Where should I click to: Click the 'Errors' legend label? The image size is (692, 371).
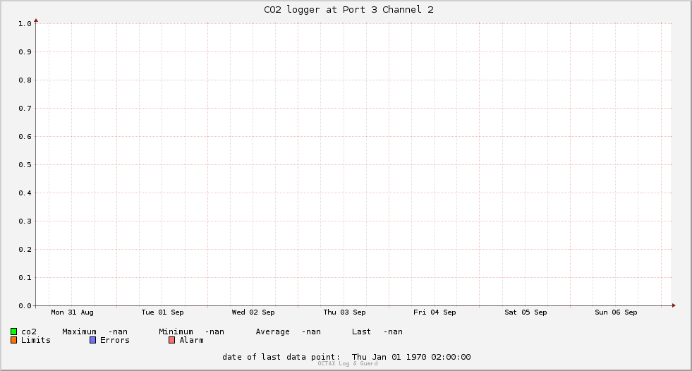[115, 340]
